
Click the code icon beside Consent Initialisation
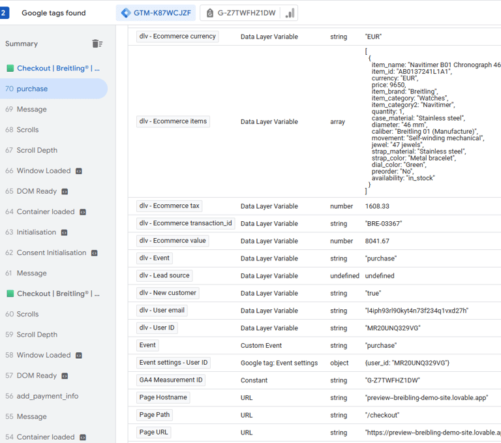[x=94, y=253]
